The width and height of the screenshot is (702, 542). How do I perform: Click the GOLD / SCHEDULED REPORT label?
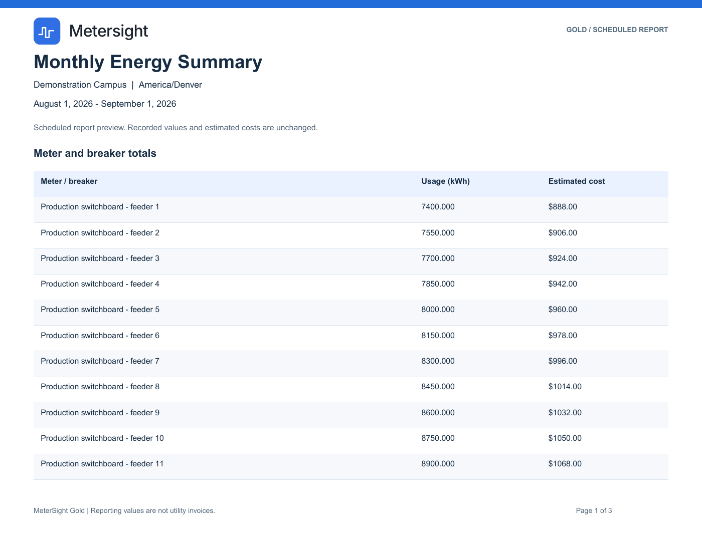617,30
